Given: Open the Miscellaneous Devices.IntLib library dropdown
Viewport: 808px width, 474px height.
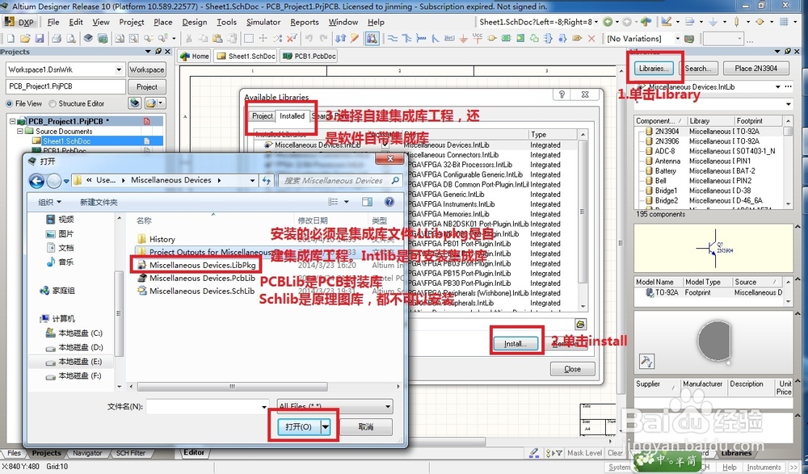Looking at the screenshot, I should coord(777,87).
